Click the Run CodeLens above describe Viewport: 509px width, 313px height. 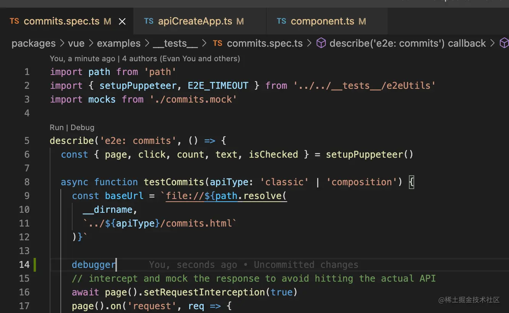coord(57,127)
